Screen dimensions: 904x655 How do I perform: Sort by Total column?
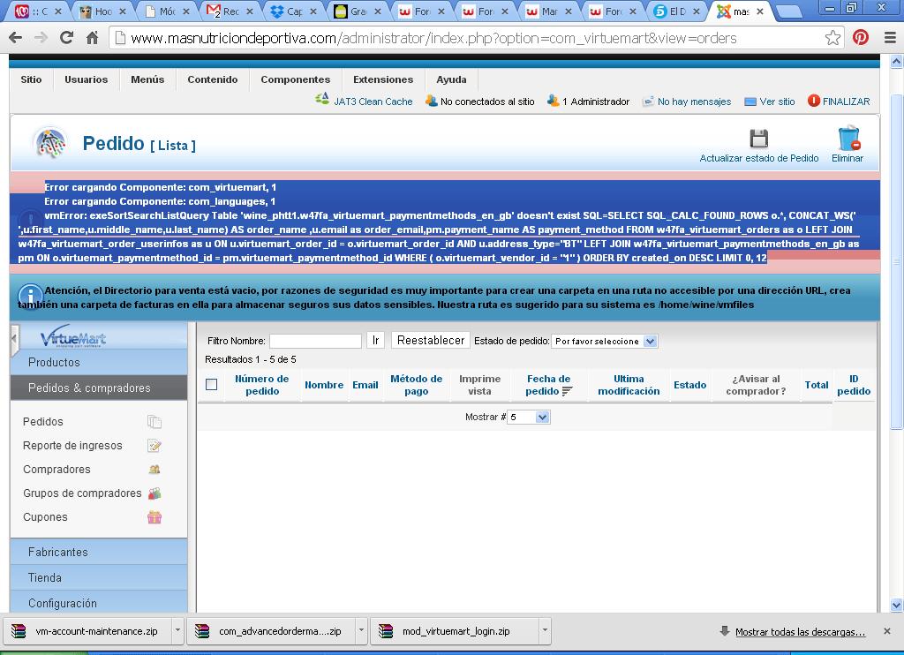(x=817, y=385)
